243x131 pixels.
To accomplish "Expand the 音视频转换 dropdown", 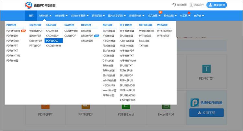I will 137,15.
